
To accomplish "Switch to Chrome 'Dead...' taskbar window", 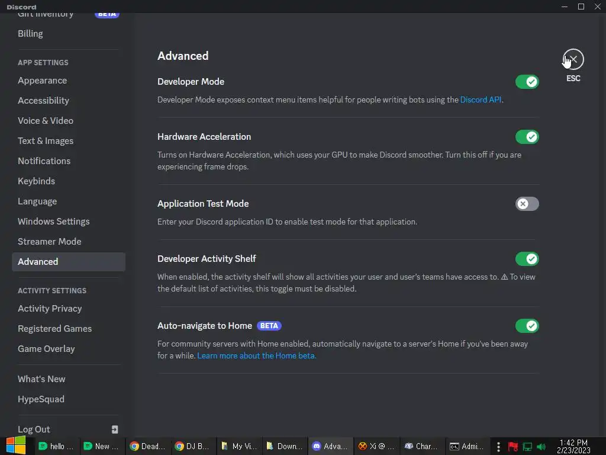I will point(148,446).
